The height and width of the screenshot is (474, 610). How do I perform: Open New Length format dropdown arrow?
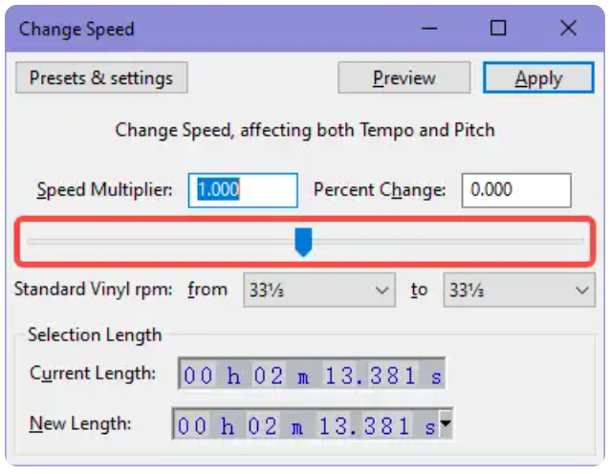coord(446,423)
